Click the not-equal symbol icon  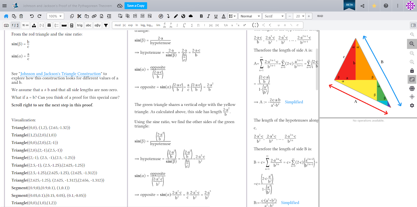click(161, 16)
